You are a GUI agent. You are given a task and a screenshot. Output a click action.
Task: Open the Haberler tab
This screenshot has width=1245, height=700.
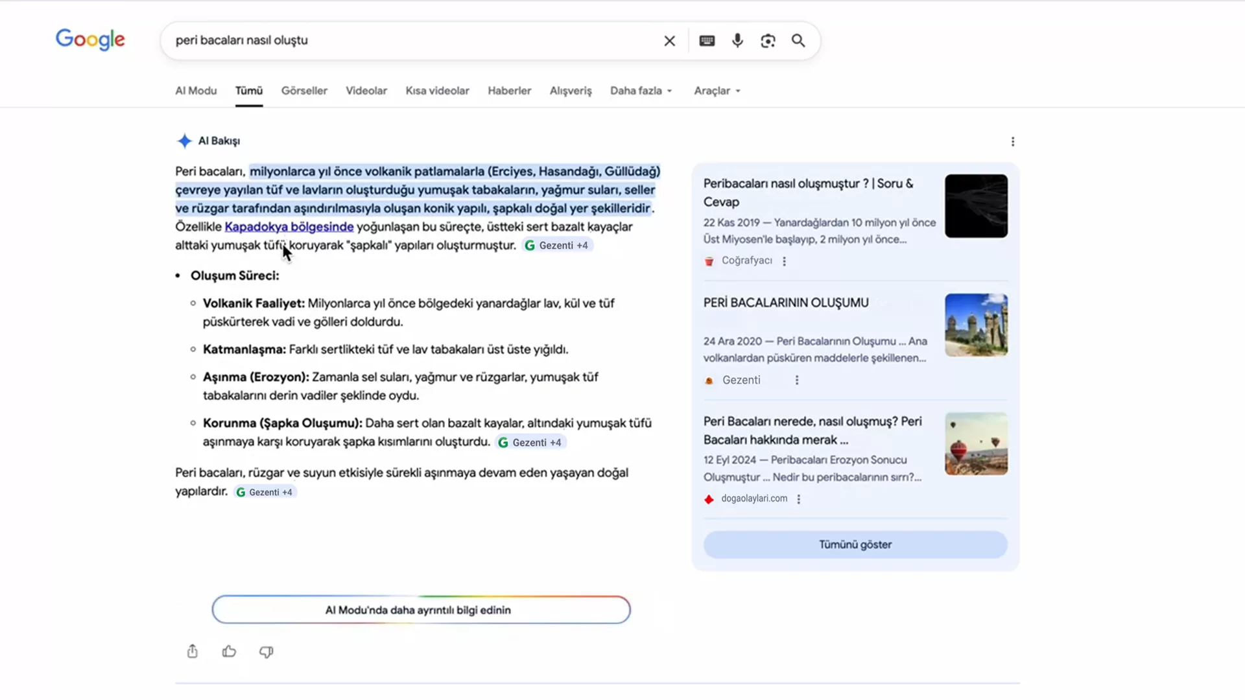coord(509,91)
